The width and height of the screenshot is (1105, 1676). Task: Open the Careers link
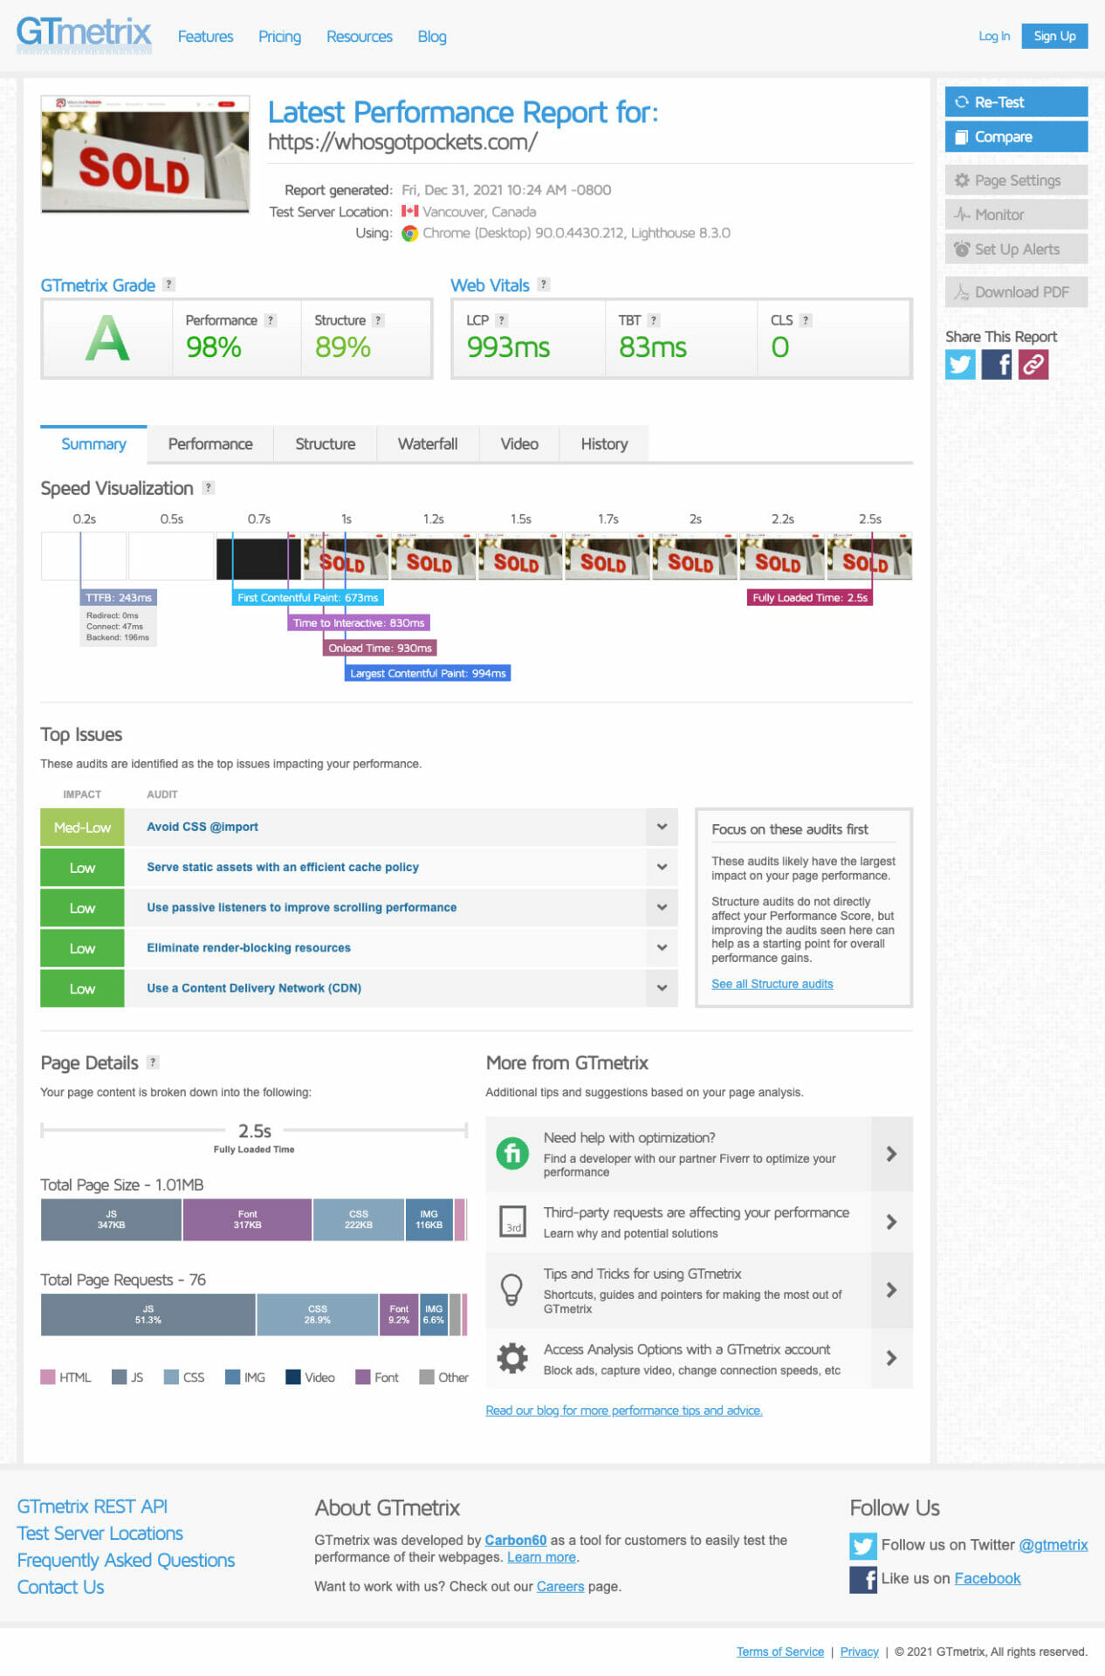[559, 1586]
